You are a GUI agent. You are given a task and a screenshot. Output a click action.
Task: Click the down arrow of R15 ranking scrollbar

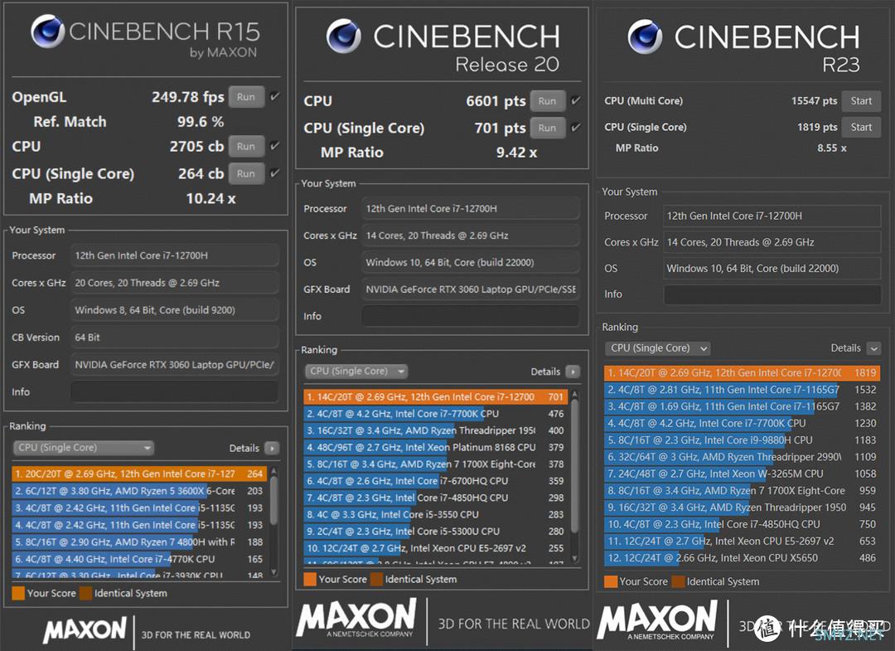[273, 571]
